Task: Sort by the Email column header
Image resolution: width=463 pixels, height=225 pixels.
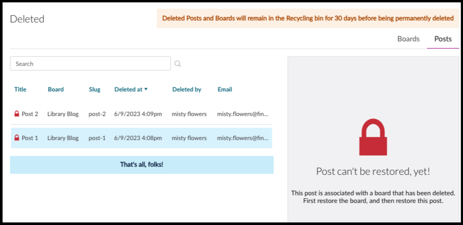Action: pos(225,89)
